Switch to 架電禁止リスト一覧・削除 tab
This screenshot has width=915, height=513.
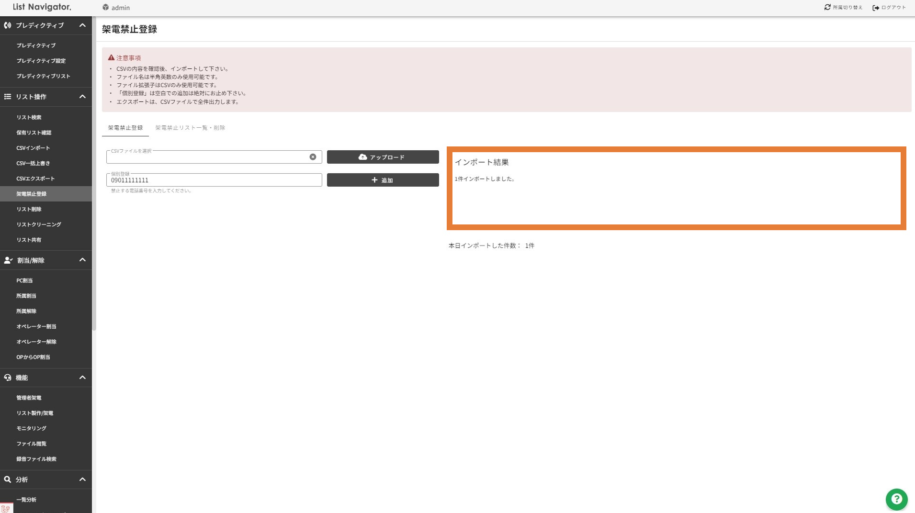190,128
